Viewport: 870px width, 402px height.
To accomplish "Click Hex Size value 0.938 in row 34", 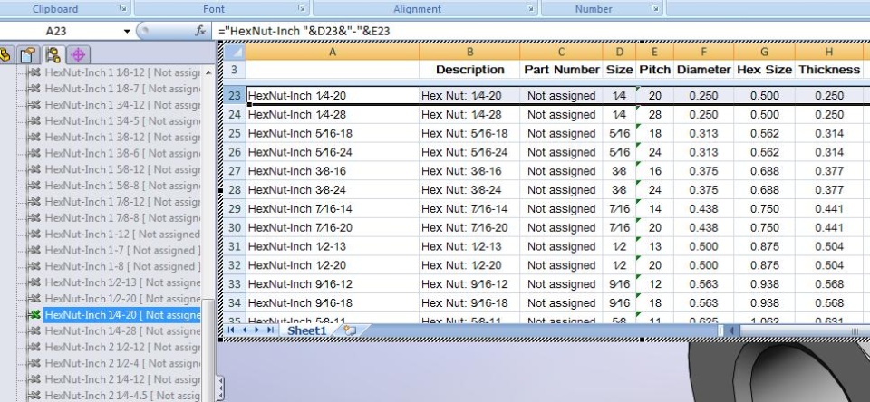I will pyautogui.click(x=764, y=302).
